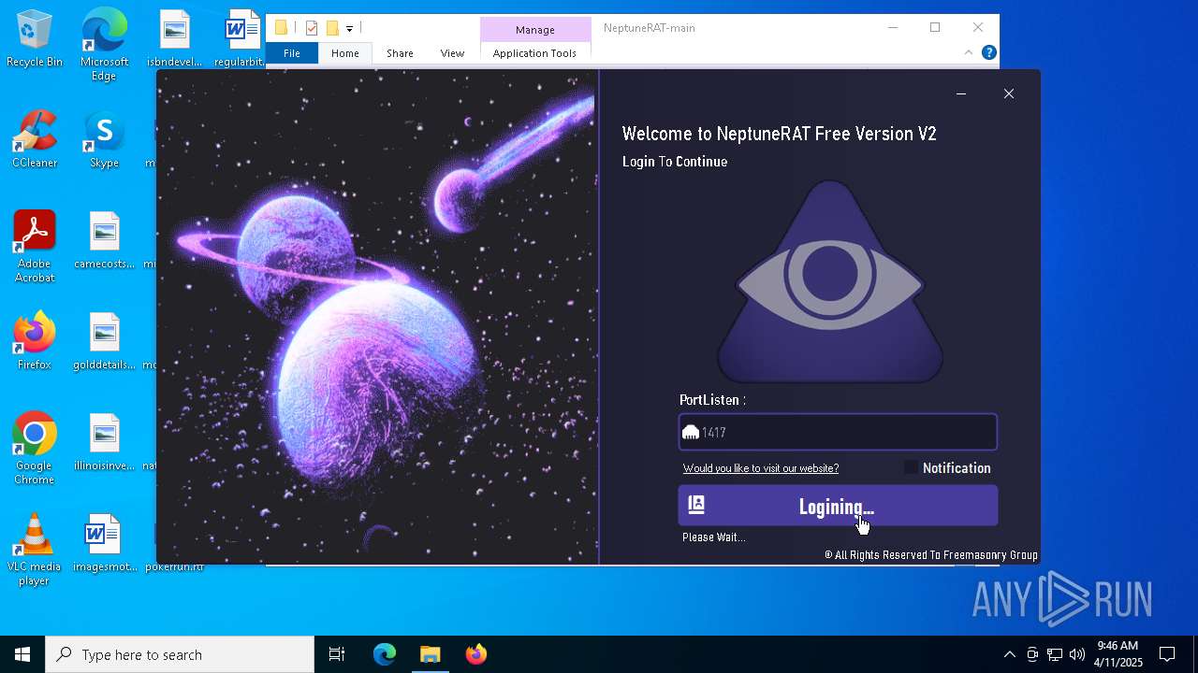
Task: Enable the Notification checkbox
Action: [912, 467]
